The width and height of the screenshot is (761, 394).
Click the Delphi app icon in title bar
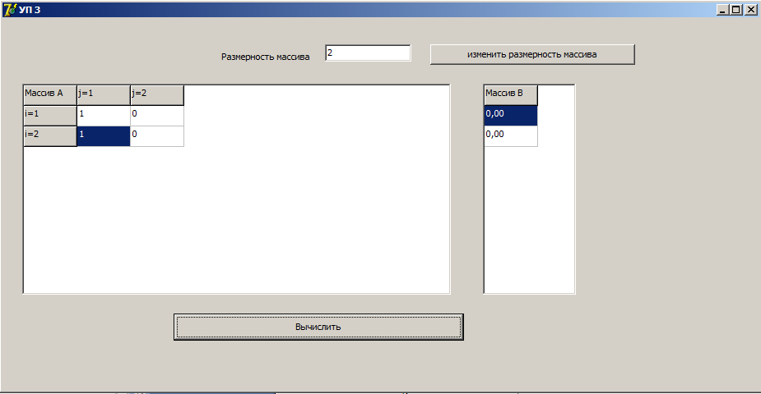pyautogui.click(x=10, y=9)
